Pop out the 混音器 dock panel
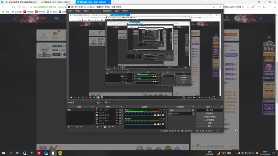The width and height of the screenshot is (278, 156). [166, 107]
